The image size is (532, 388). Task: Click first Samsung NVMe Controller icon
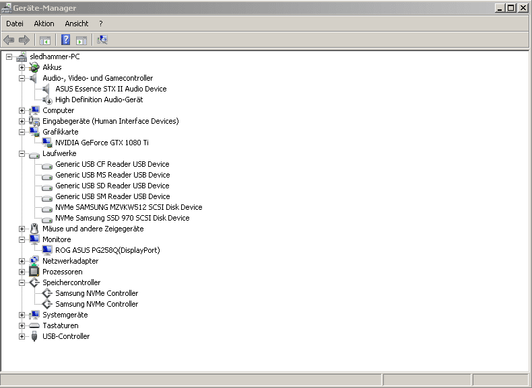pos(47,293)
